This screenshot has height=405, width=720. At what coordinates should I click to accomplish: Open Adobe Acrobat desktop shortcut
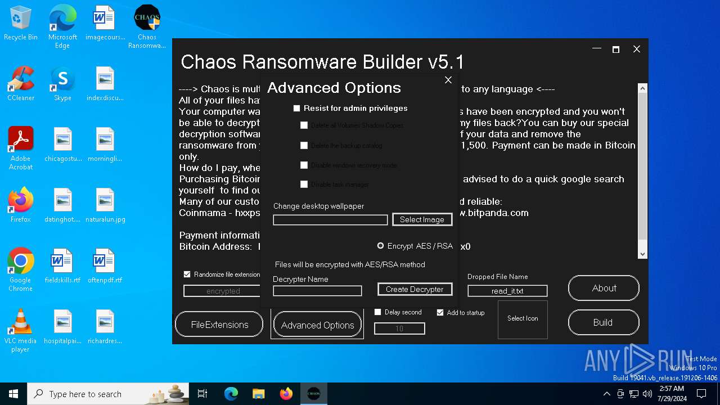(21, 148)
